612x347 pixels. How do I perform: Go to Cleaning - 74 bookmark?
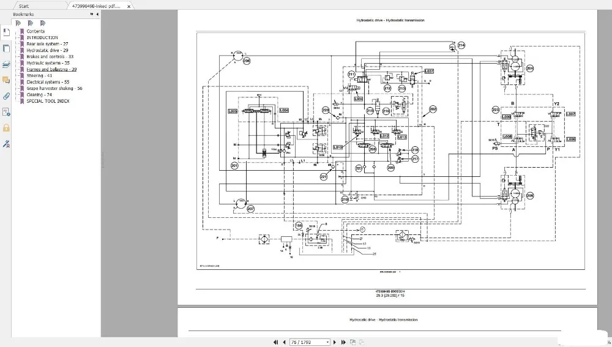(x=39, y=94)
